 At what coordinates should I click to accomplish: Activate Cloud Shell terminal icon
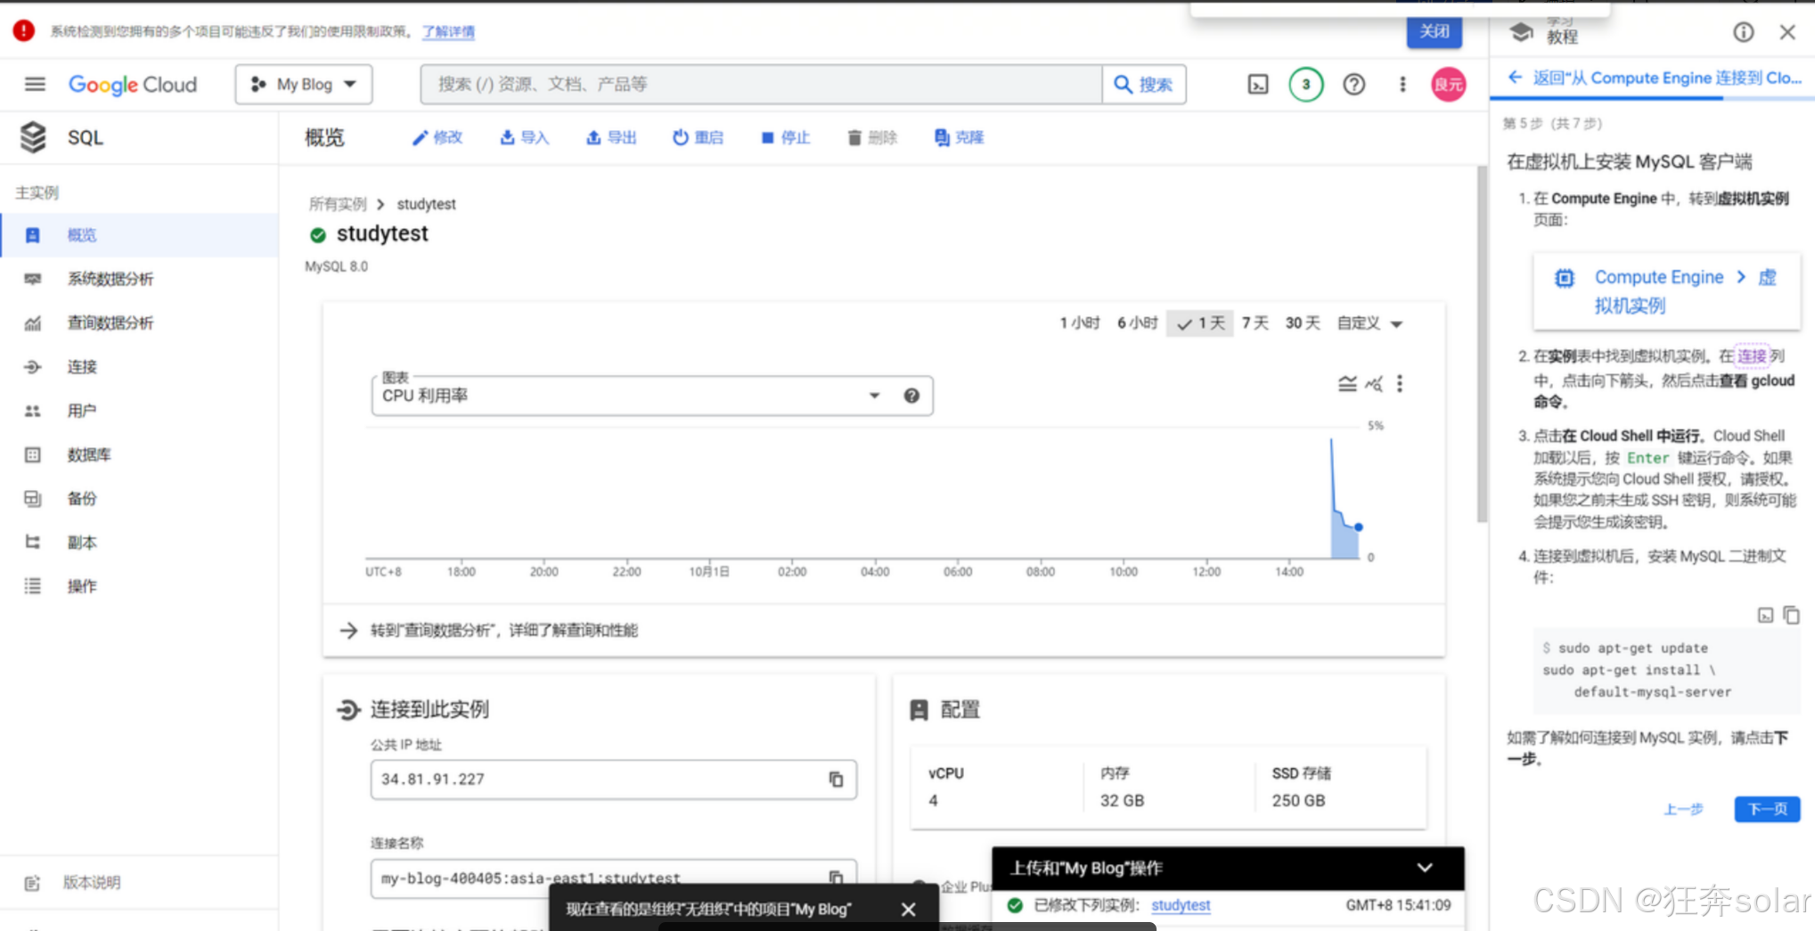[1257, 85]
